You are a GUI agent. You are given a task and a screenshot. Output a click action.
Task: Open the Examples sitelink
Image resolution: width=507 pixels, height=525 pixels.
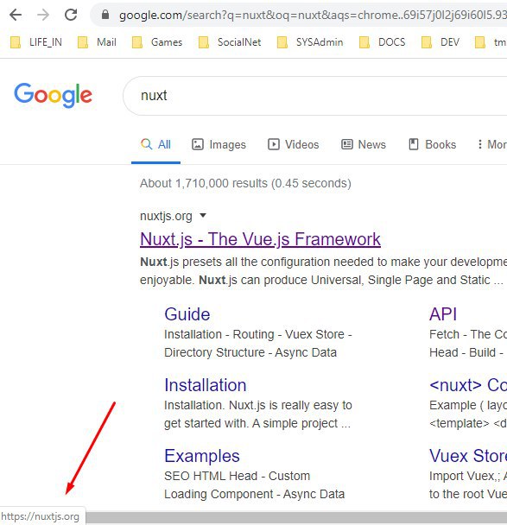pos(202,456)
